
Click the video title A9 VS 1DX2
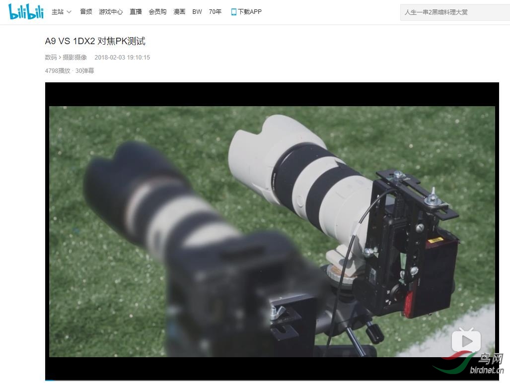95,41
